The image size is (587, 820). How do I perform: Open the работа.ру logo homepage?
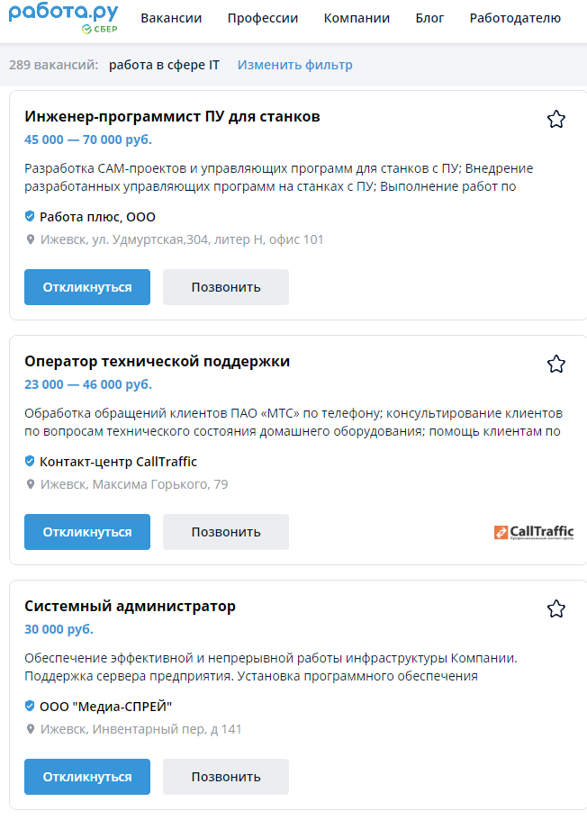[x=63, y=18]
